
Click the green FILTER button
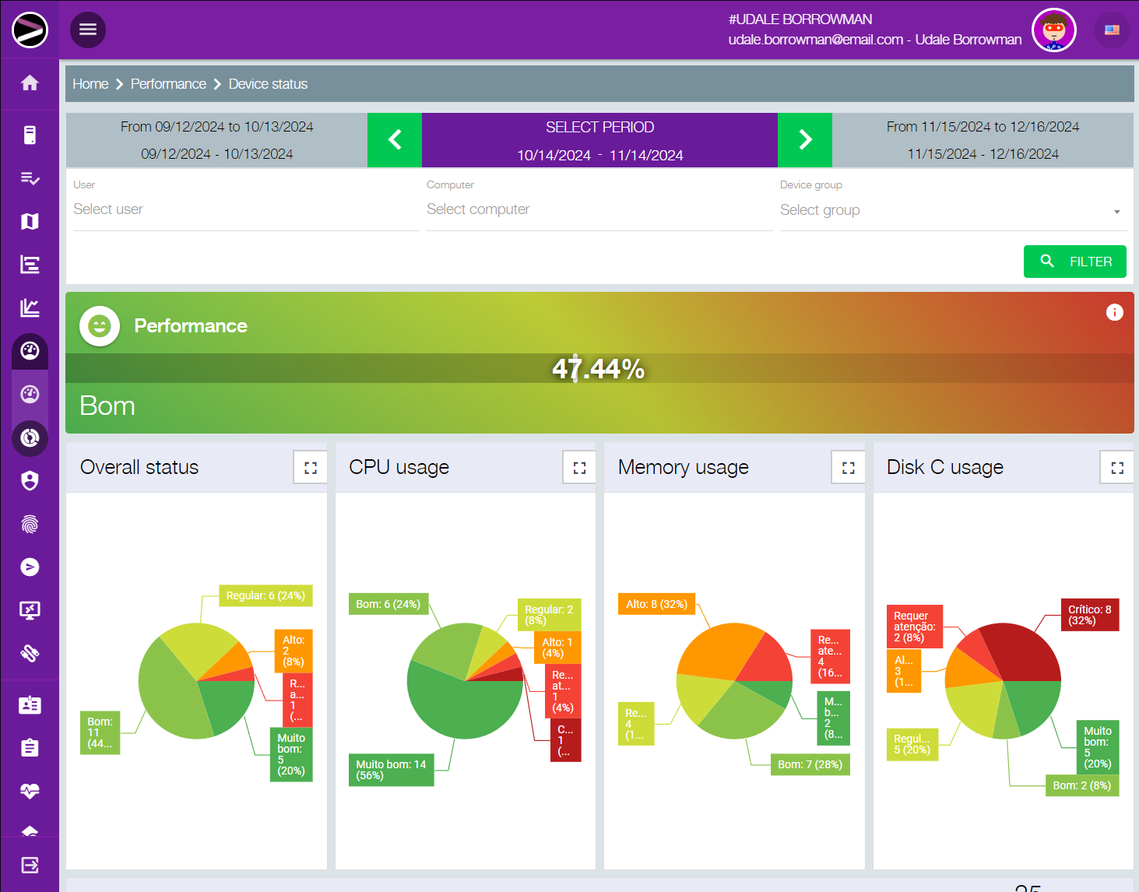1074,262
